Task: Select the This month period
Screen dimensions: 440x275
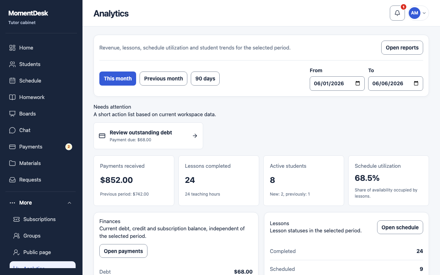Action: 118,79
